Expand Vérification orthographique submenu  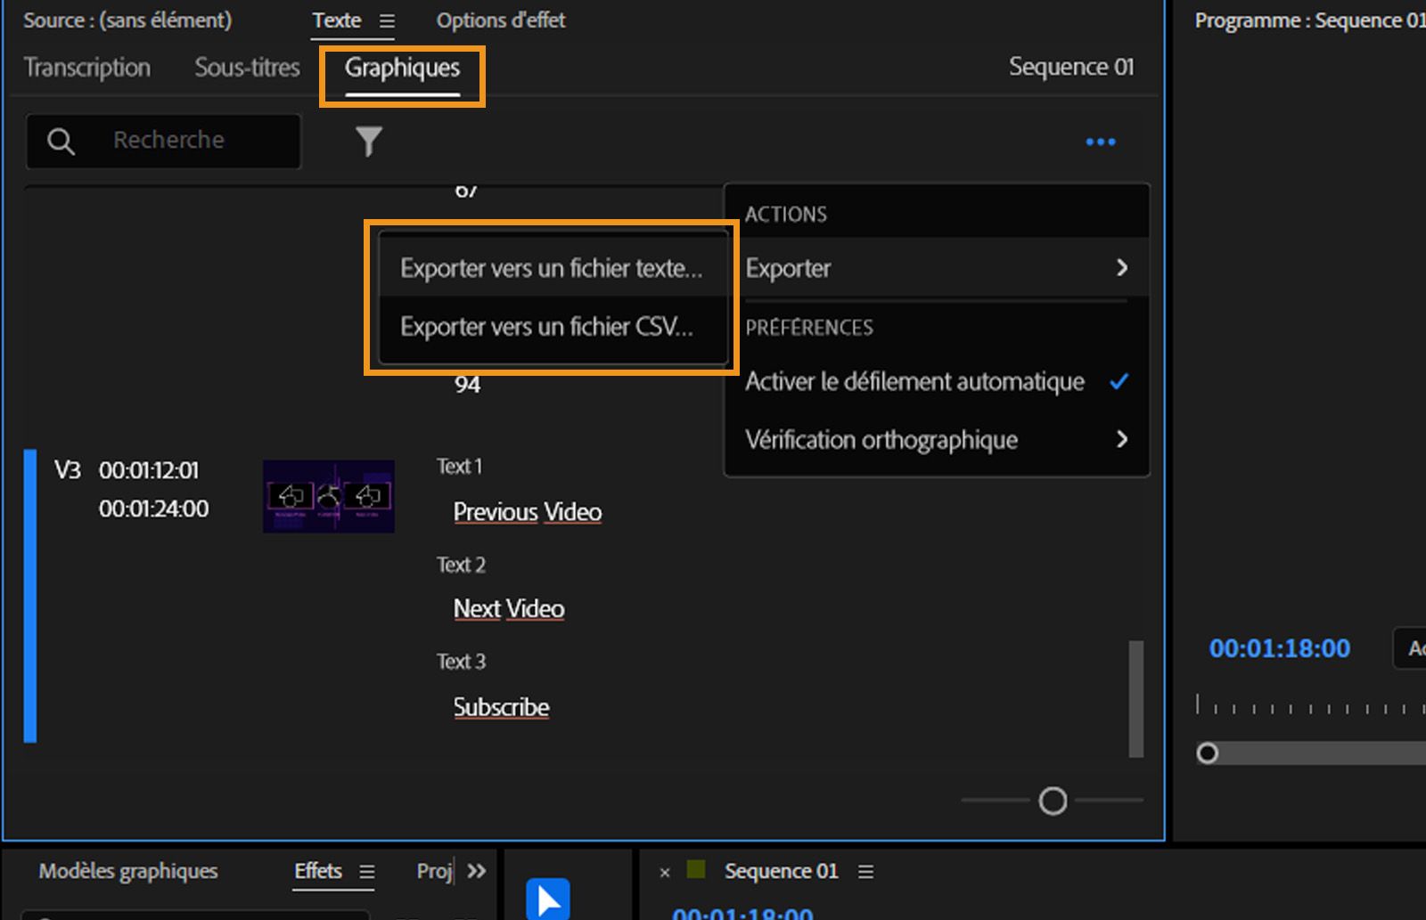[x=937, y=440]
